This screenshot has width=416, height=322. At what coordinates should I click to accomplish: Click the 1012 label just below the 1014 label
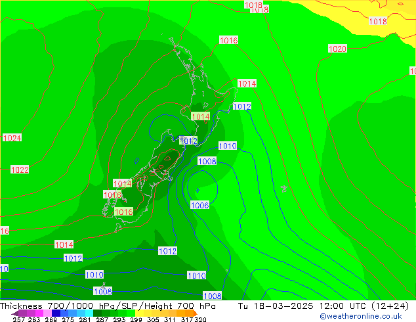click(73, 258)
